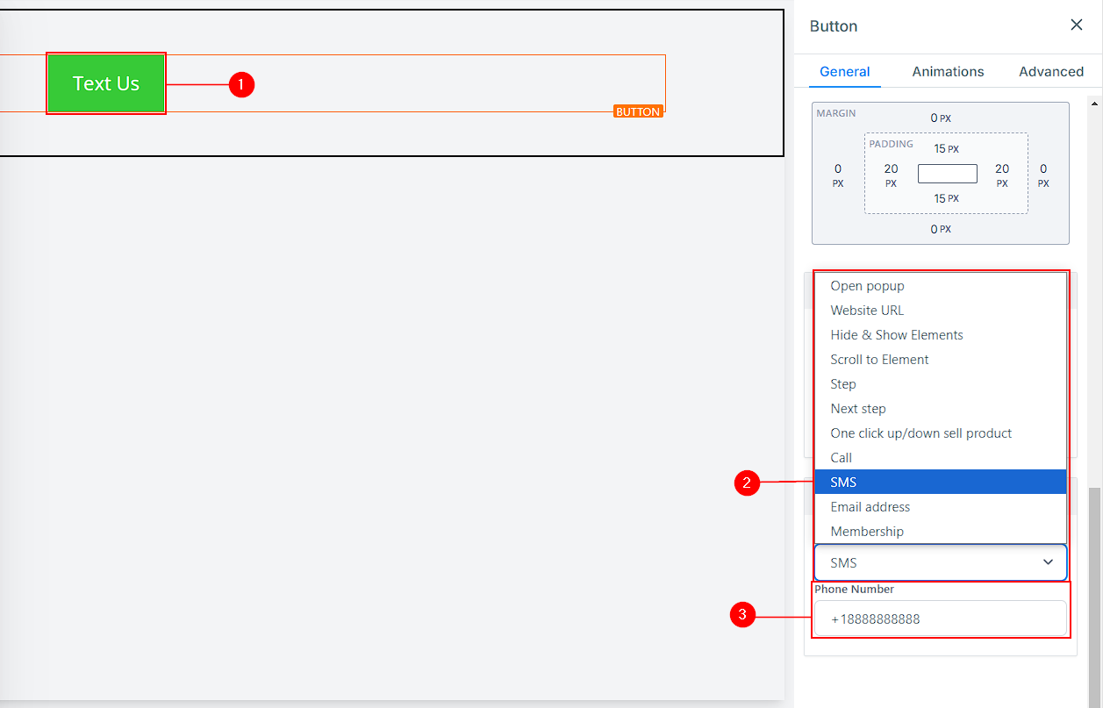Select the General tab

tap(844, 72)
